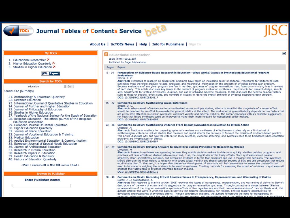Click the ticTOCs logo icon
This screenshot has height=218, width=290.
[x=18, y=31]
